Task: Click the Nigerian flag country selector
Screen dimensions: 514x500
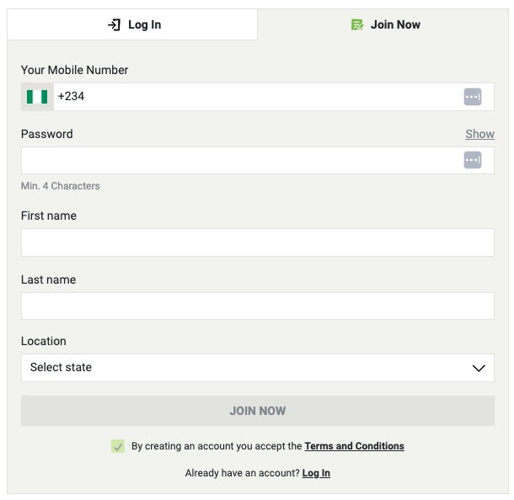Action: click(37, 97)
